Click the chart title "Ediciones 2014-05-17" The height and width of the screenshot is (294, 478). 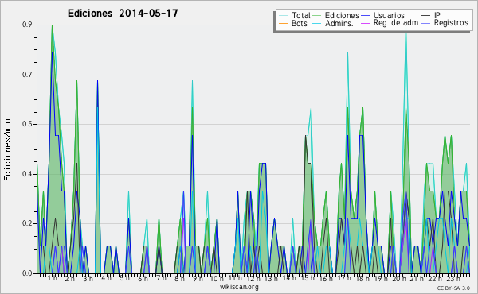tap(123, 14)
